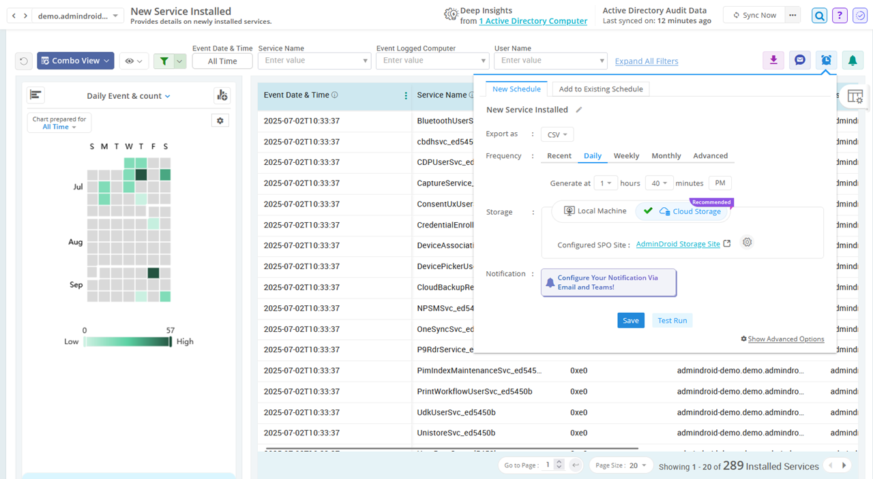Click the export download icon
873x479 pixels.
(773, 60)
